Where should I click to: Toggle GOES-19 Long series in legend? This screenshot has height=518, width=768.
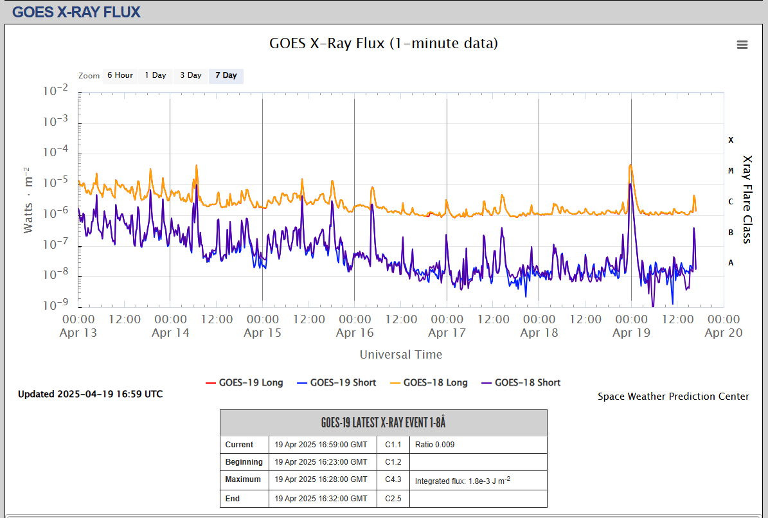(244, 382)
